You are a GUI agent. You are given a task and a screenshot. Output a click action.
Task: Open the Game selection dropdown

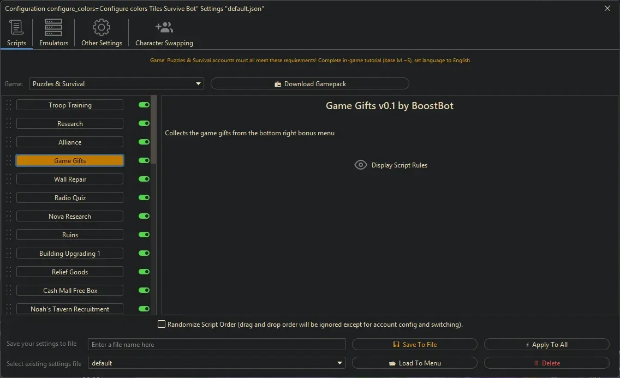coord(116,84)
